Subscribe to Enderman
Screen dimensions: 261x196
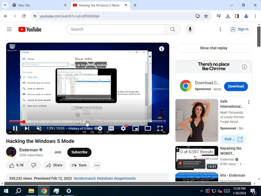coord(80,152)
